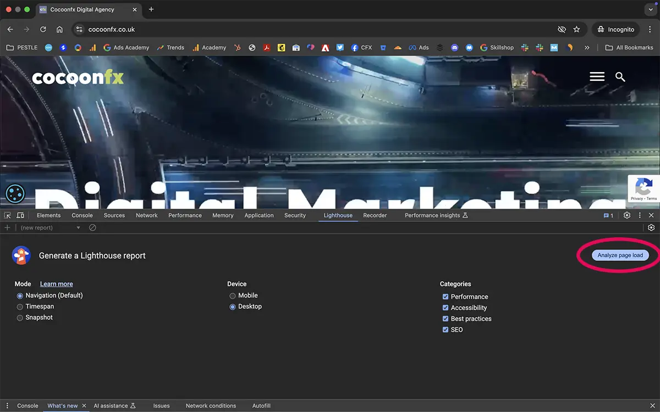The image size is (660, 412).
Task: Expand hidden bookmarks chevron
Action: coord(587,48)
